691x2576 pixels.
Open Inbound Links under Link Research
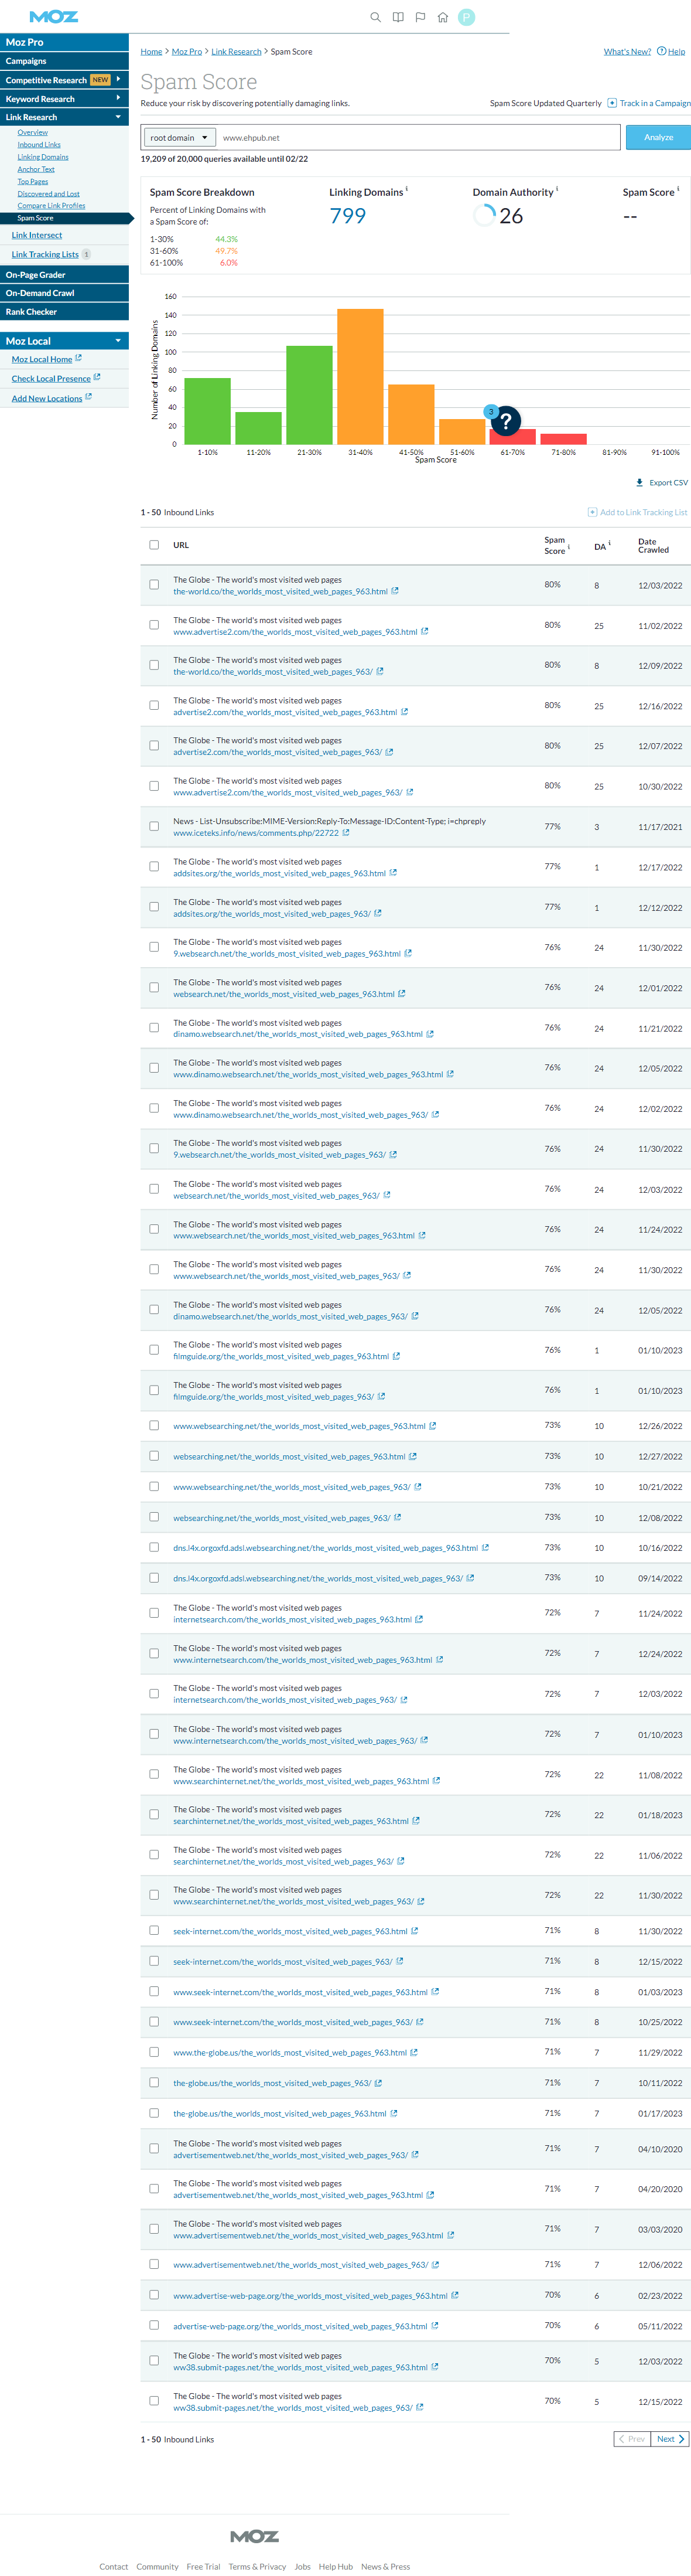(x=39, y=145)
